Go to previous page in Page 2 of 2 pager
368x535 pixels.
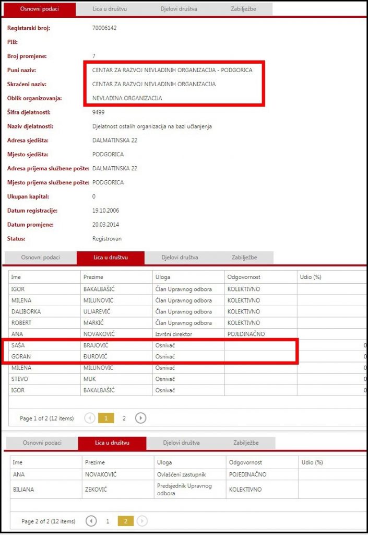tap(91, 521)
